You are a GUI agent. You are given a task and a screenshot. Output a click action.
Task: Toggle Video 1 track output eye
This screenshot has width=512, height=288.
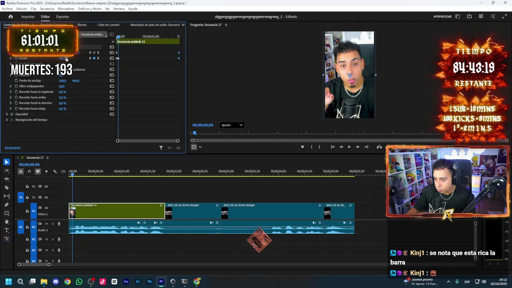click(46, 208)
